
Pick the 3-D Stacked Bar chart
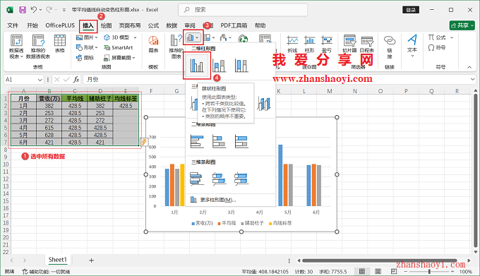tap(220, 179)
